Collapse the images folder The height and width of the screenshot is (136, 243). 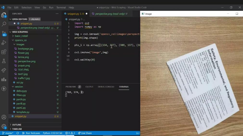tap(20, 44)
